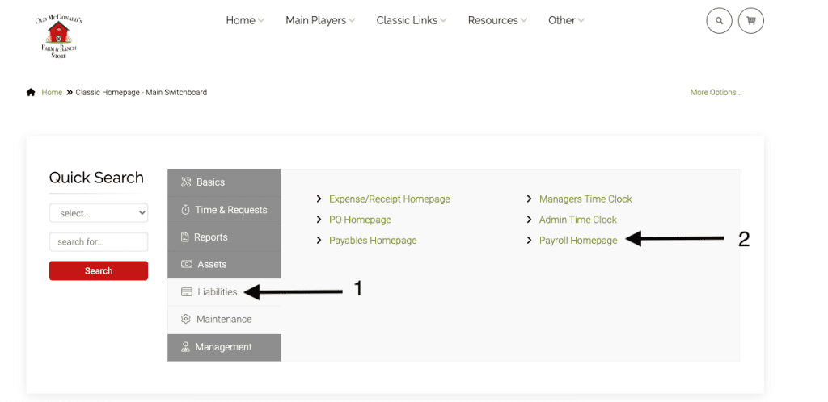Image resolution: width=828 pixels, height=402 pixels.
Task: Click the arrow before Managers Time Clock
Action: 529,199
